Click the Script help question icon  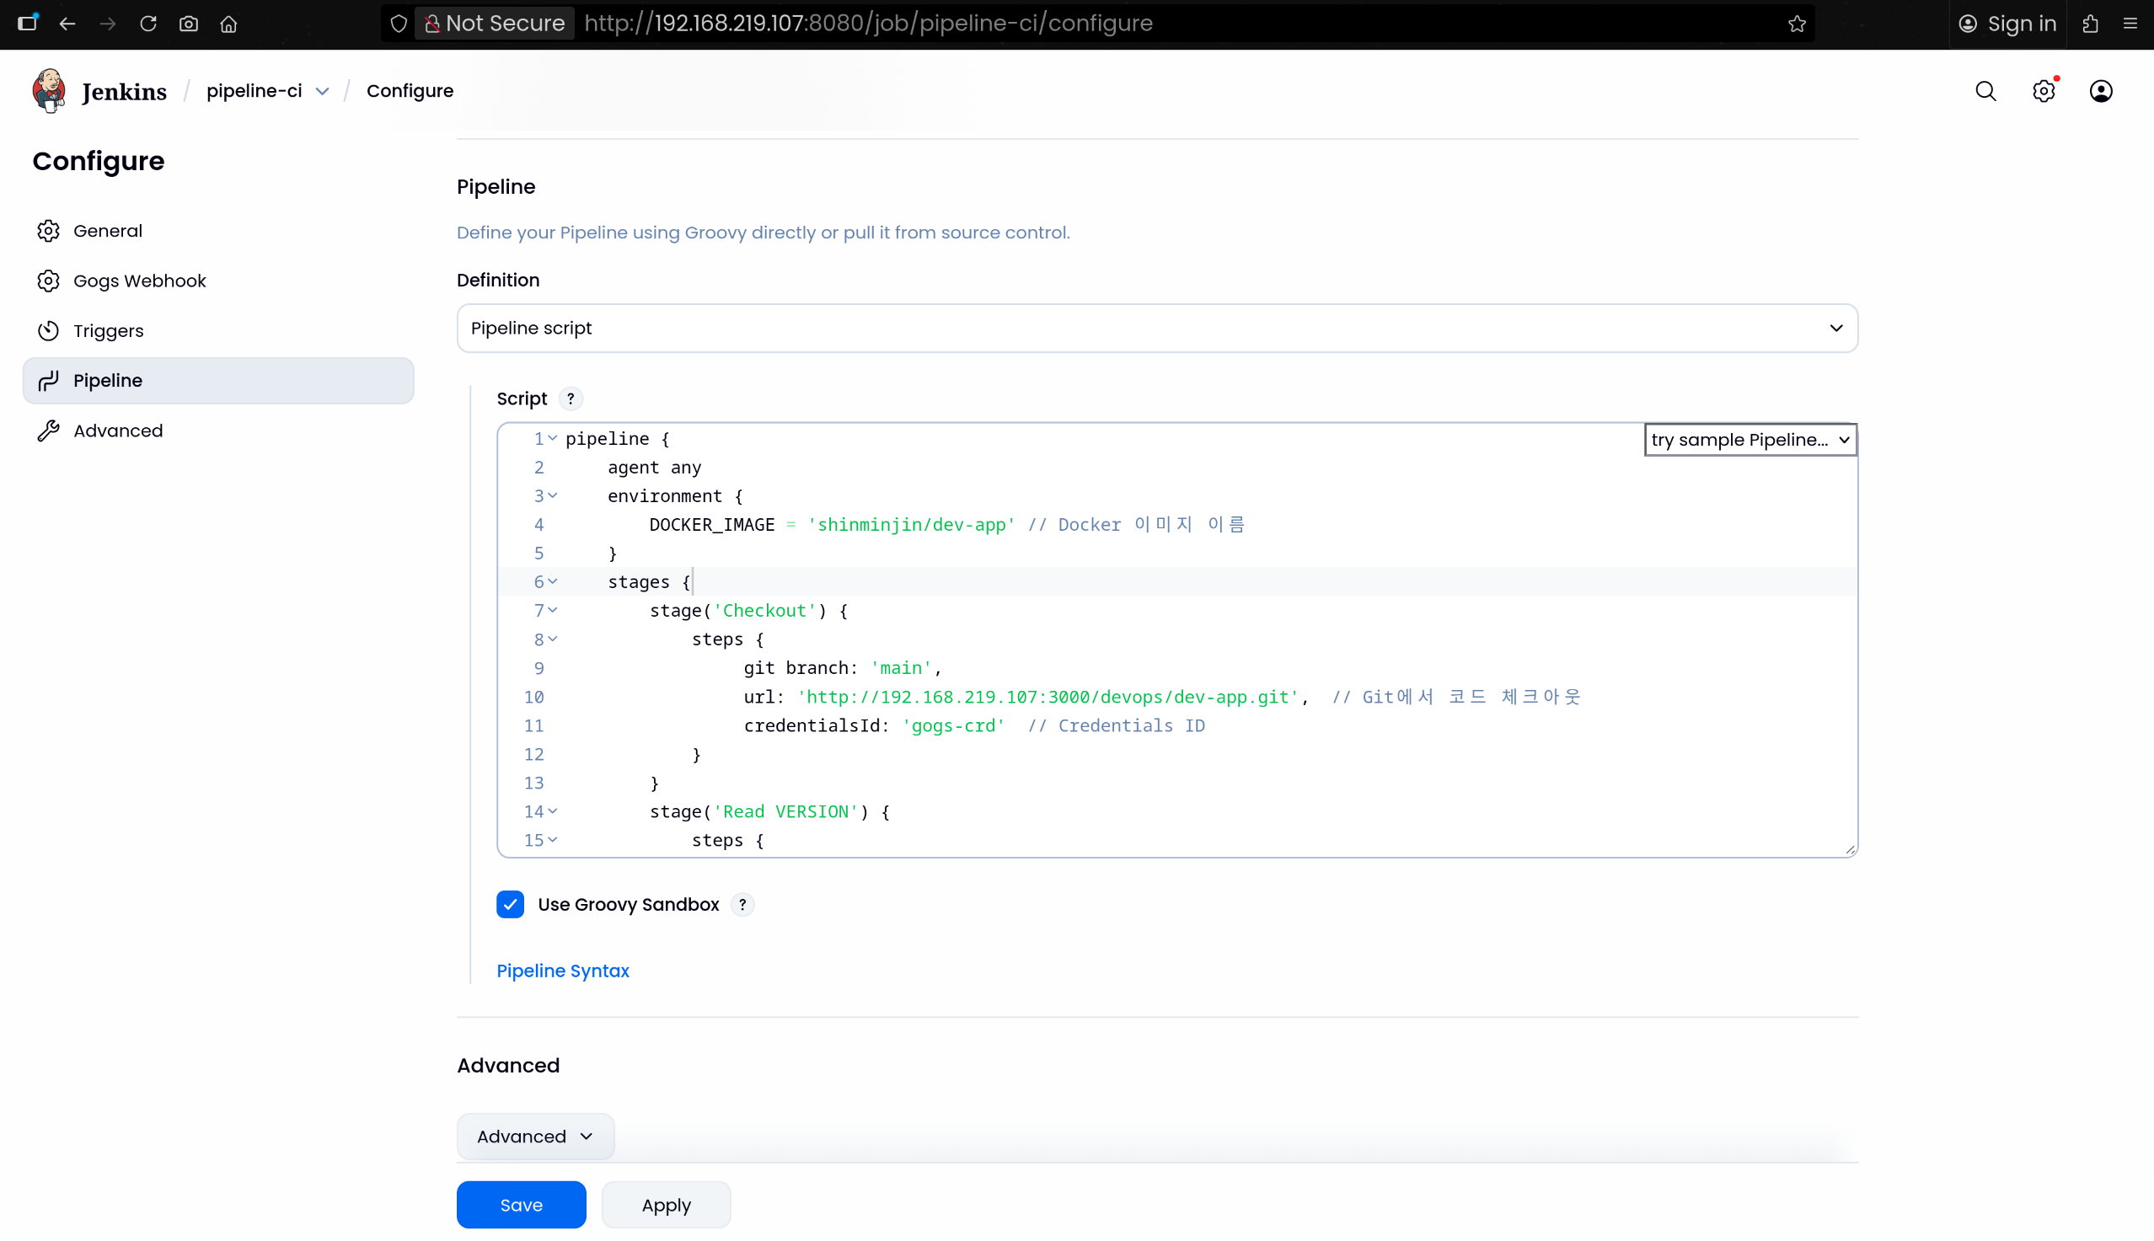(571, 399)
